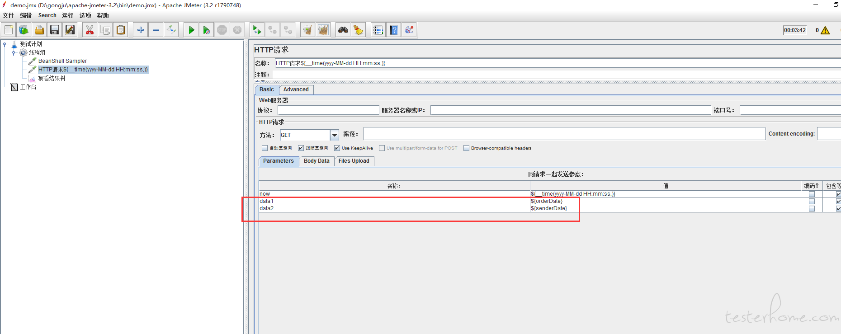Expand all tree nodes with the plus icon
Screen dimensions: 841x334
tap(141, 30)
